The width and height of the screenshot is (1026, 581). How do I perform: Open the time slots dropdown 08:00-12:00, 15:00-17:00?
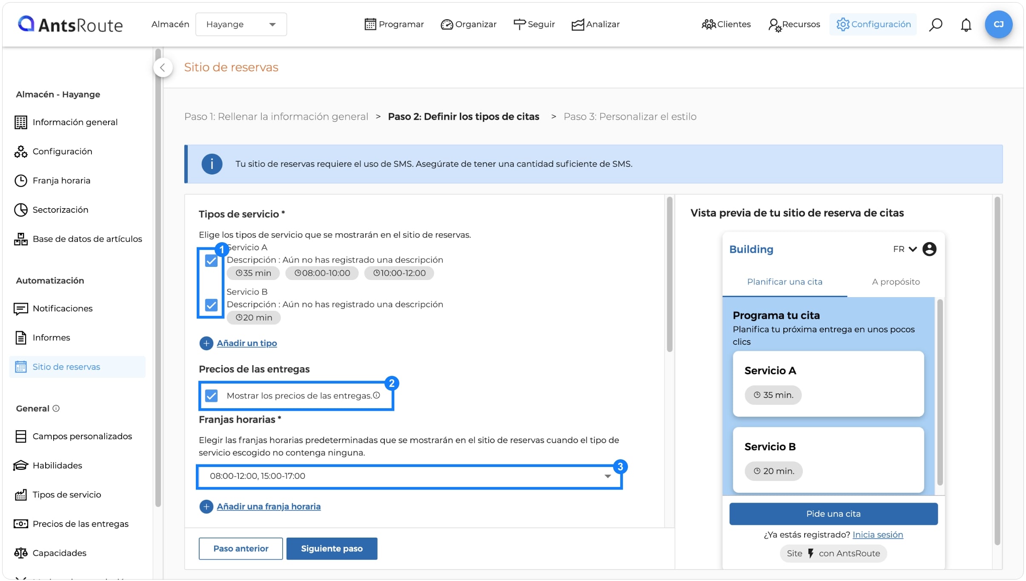tap(410, 476)
